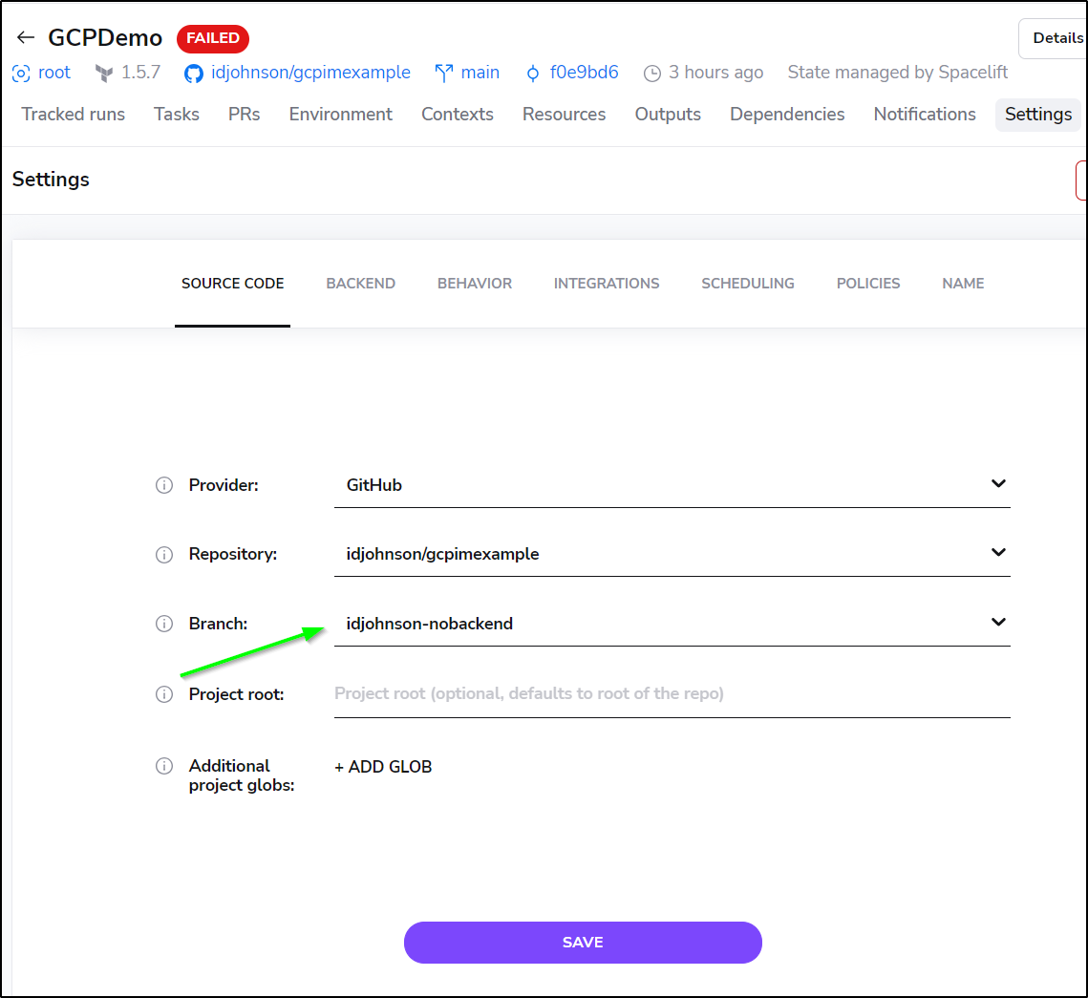Open the BEHAVIOR settings tab
This screenshot has width=1088, height=998.
(475, 284)
